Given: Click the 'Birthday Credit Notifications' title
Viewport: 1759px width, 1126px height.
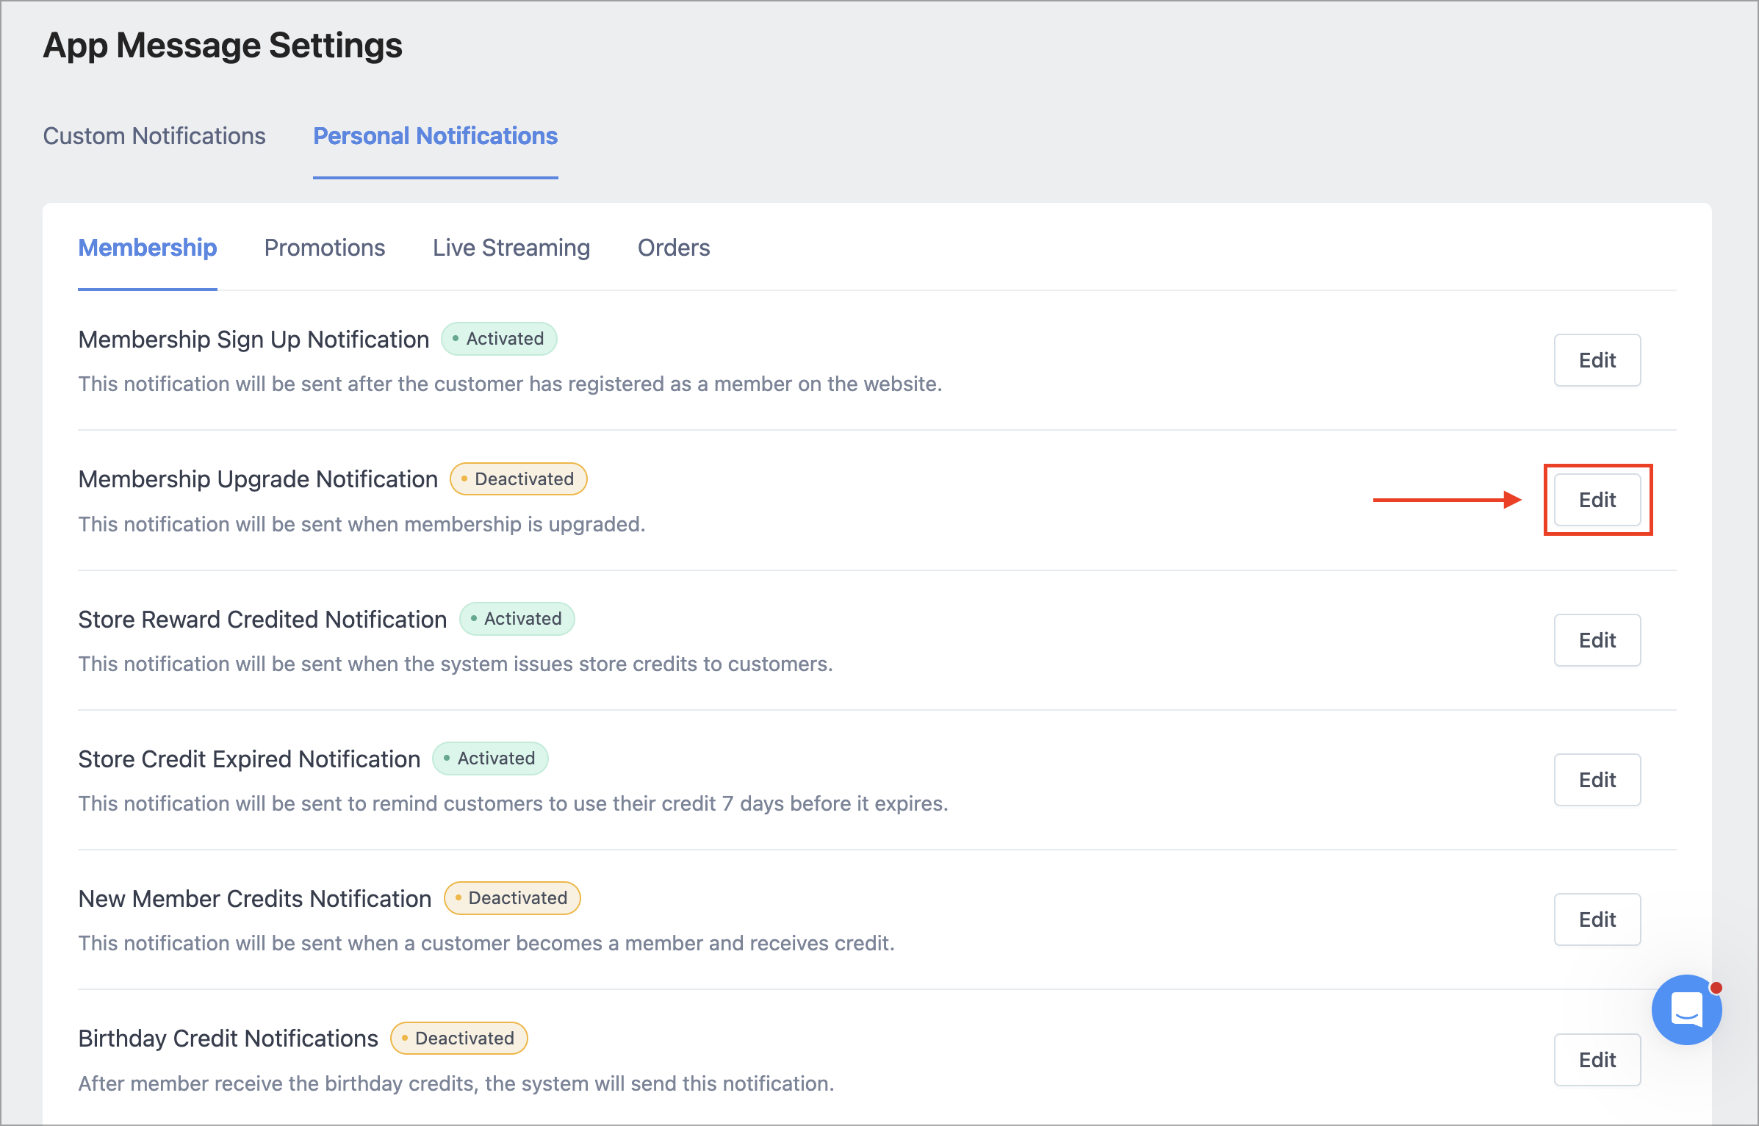Looking at the screenshot, I should pyautogui.click(x=228, y=1039).
